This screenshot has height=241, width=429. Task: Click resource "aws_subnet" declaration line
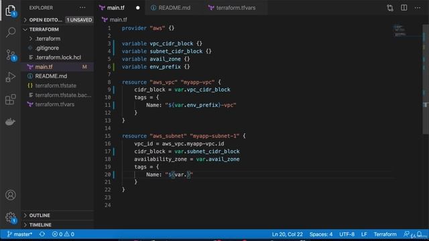184,136
